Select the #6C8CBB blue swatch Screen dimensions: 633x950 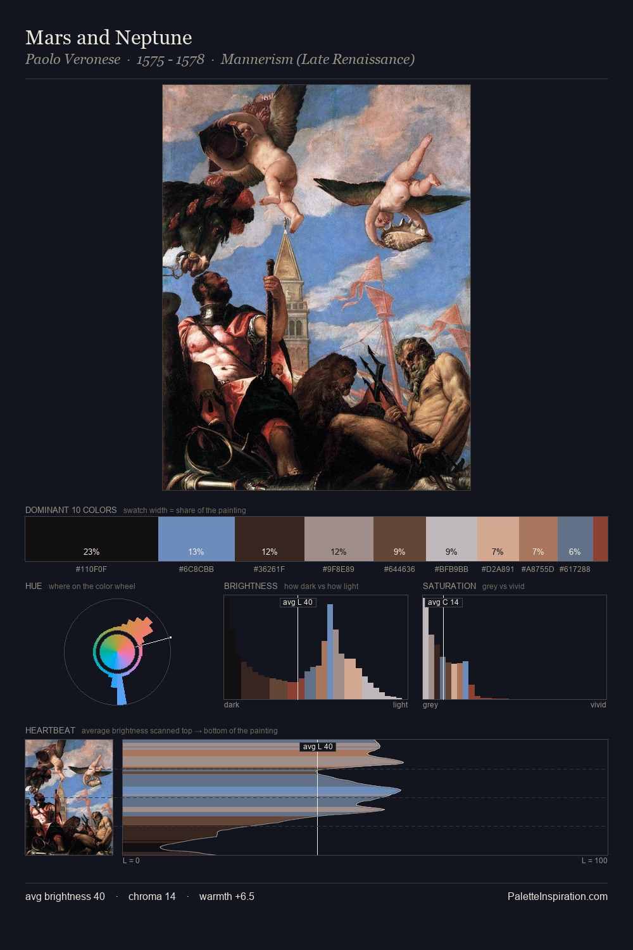pos(196,539)
